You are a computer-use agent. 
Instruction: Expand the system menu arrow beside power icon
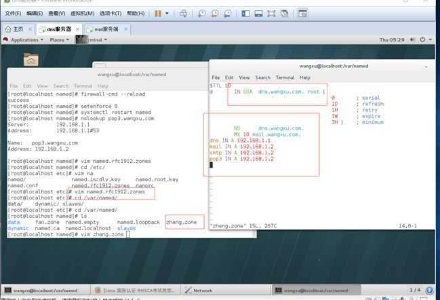tap(431, 40)
